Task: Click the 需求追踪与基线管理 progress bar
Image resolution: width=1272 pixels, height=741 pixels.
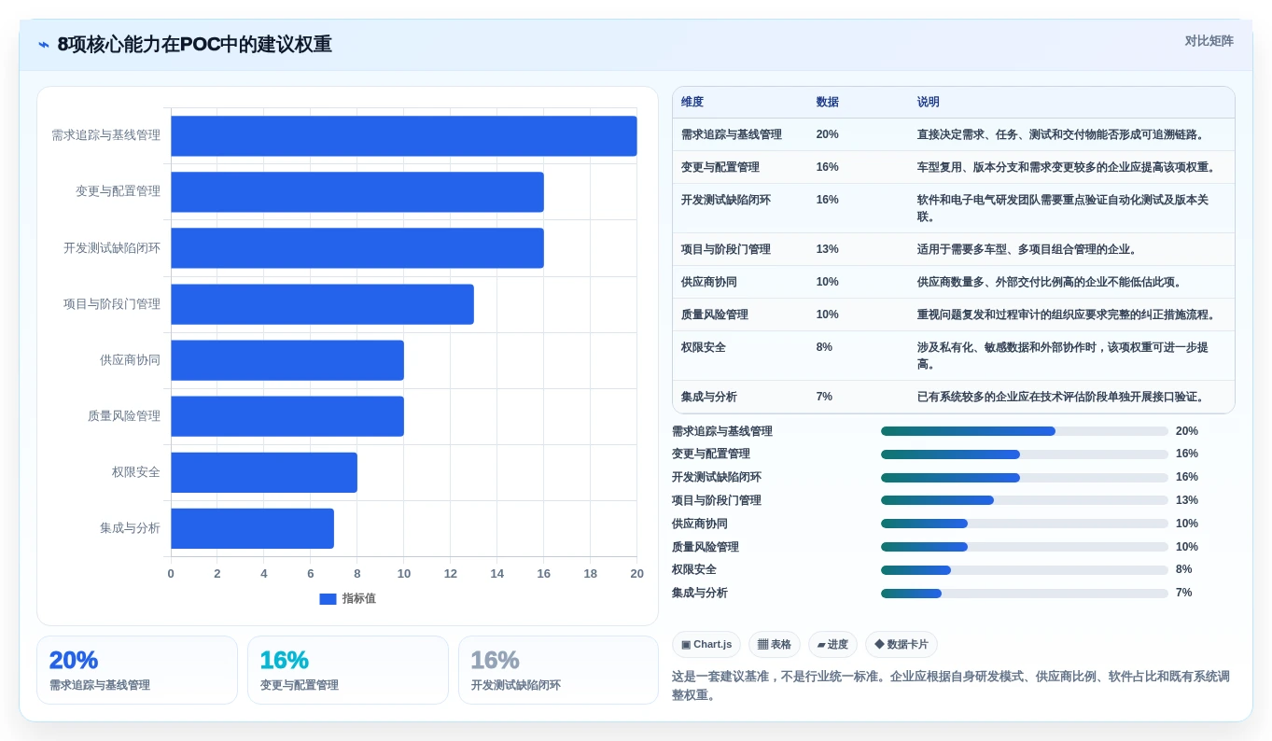Action: click(1025, 431)
